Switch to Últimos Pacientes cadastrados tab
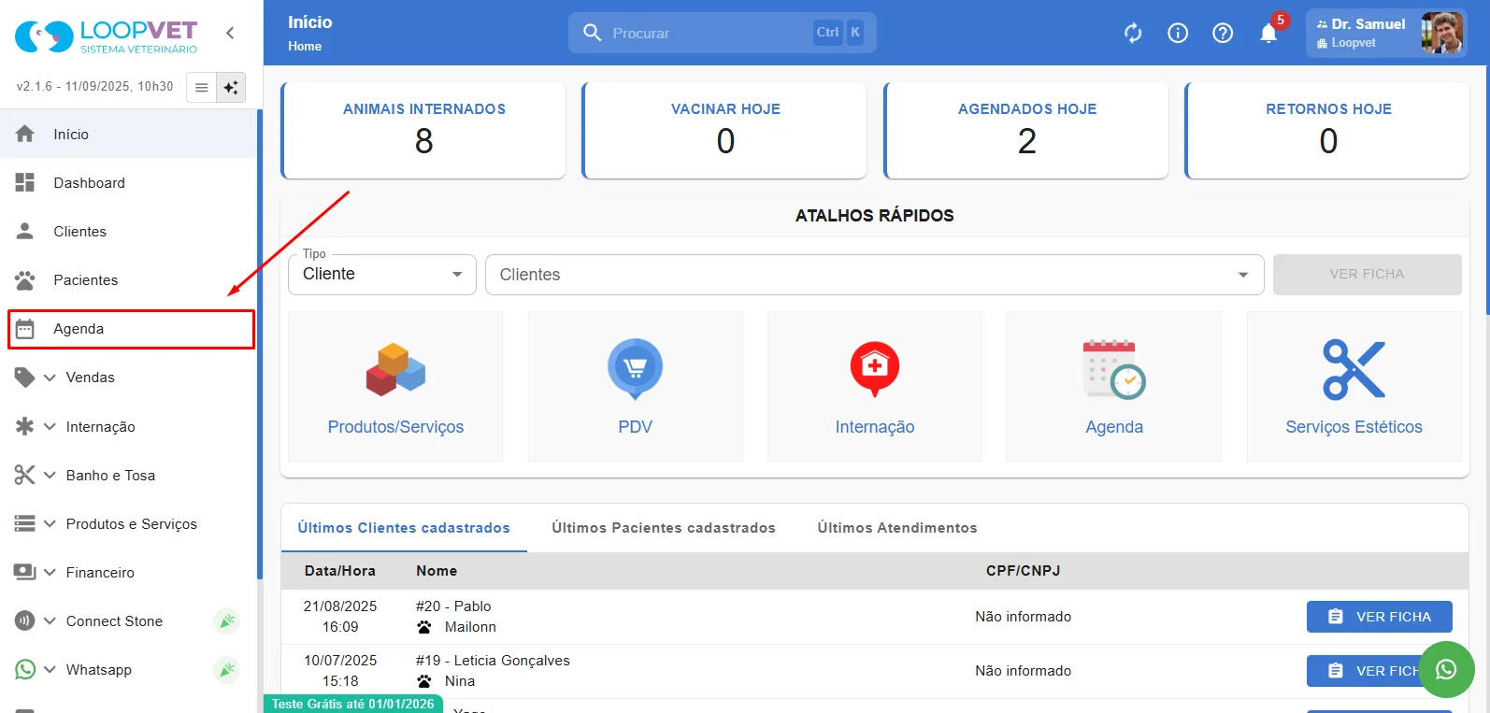This screenshot has width=1490, height=713. pos(664,528)
